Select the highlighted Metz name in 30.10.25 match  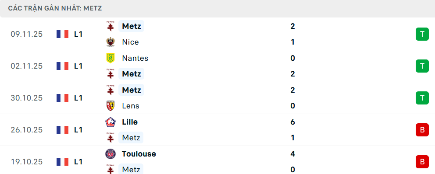click(x=131, y=90)
